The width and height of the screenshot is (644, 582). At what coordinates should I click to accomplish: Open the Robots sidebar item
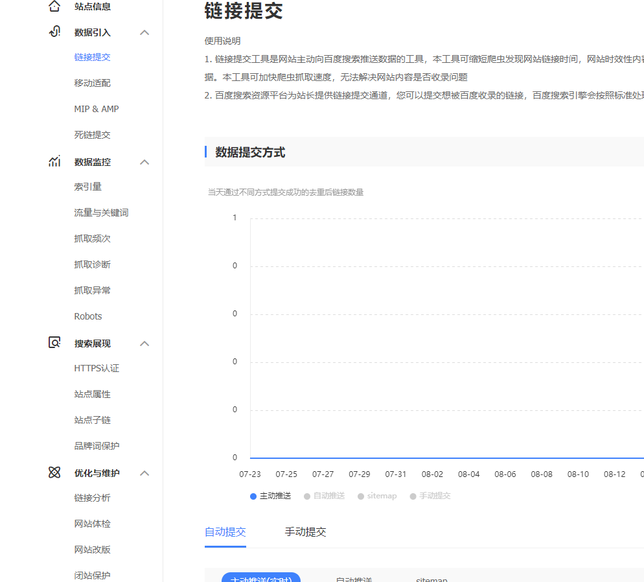click(88, 316)
